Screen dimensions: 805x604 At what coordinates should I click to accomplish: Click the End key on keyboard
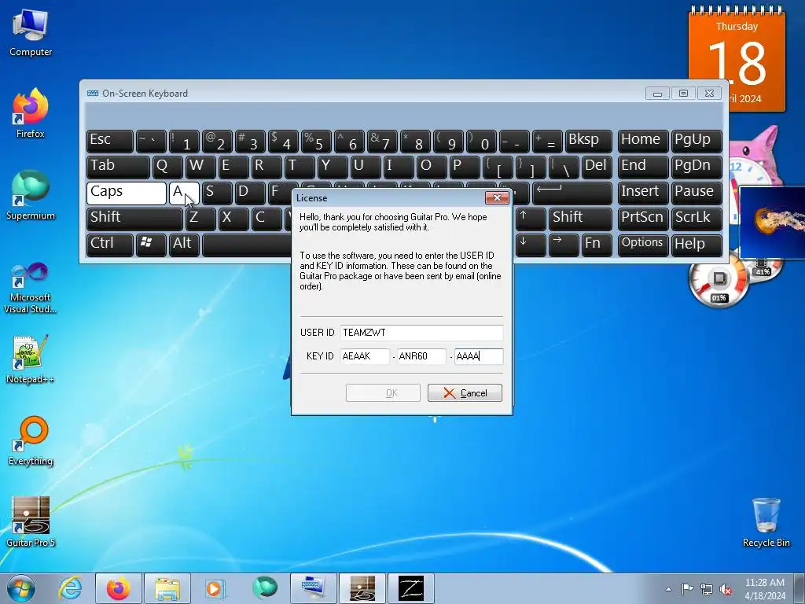[643, 167]
